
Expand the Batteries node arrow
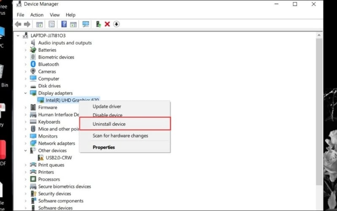click(x=26, y=50)
